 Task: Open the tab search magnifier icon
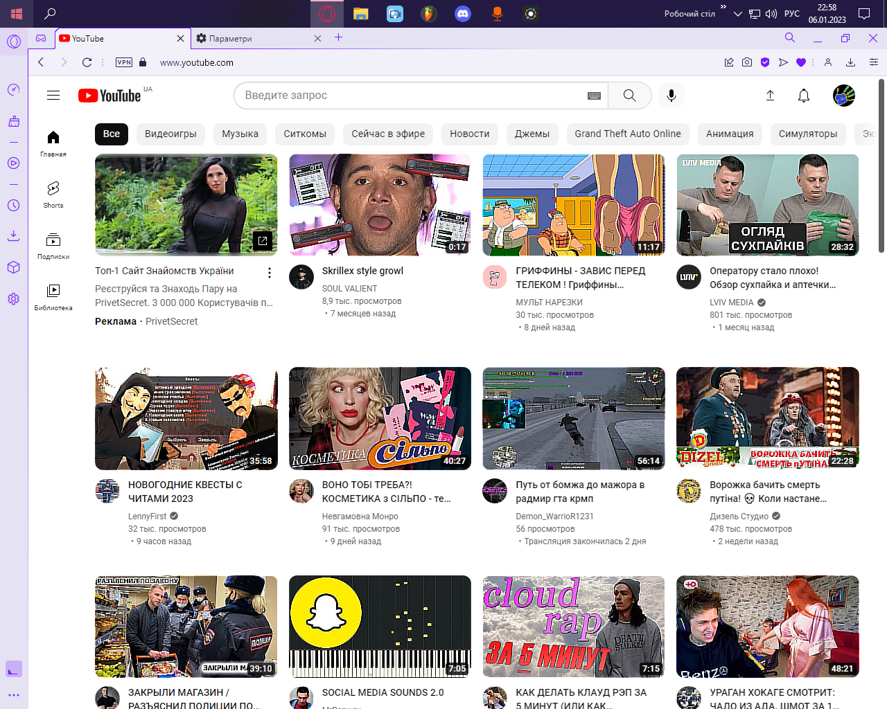790,38
